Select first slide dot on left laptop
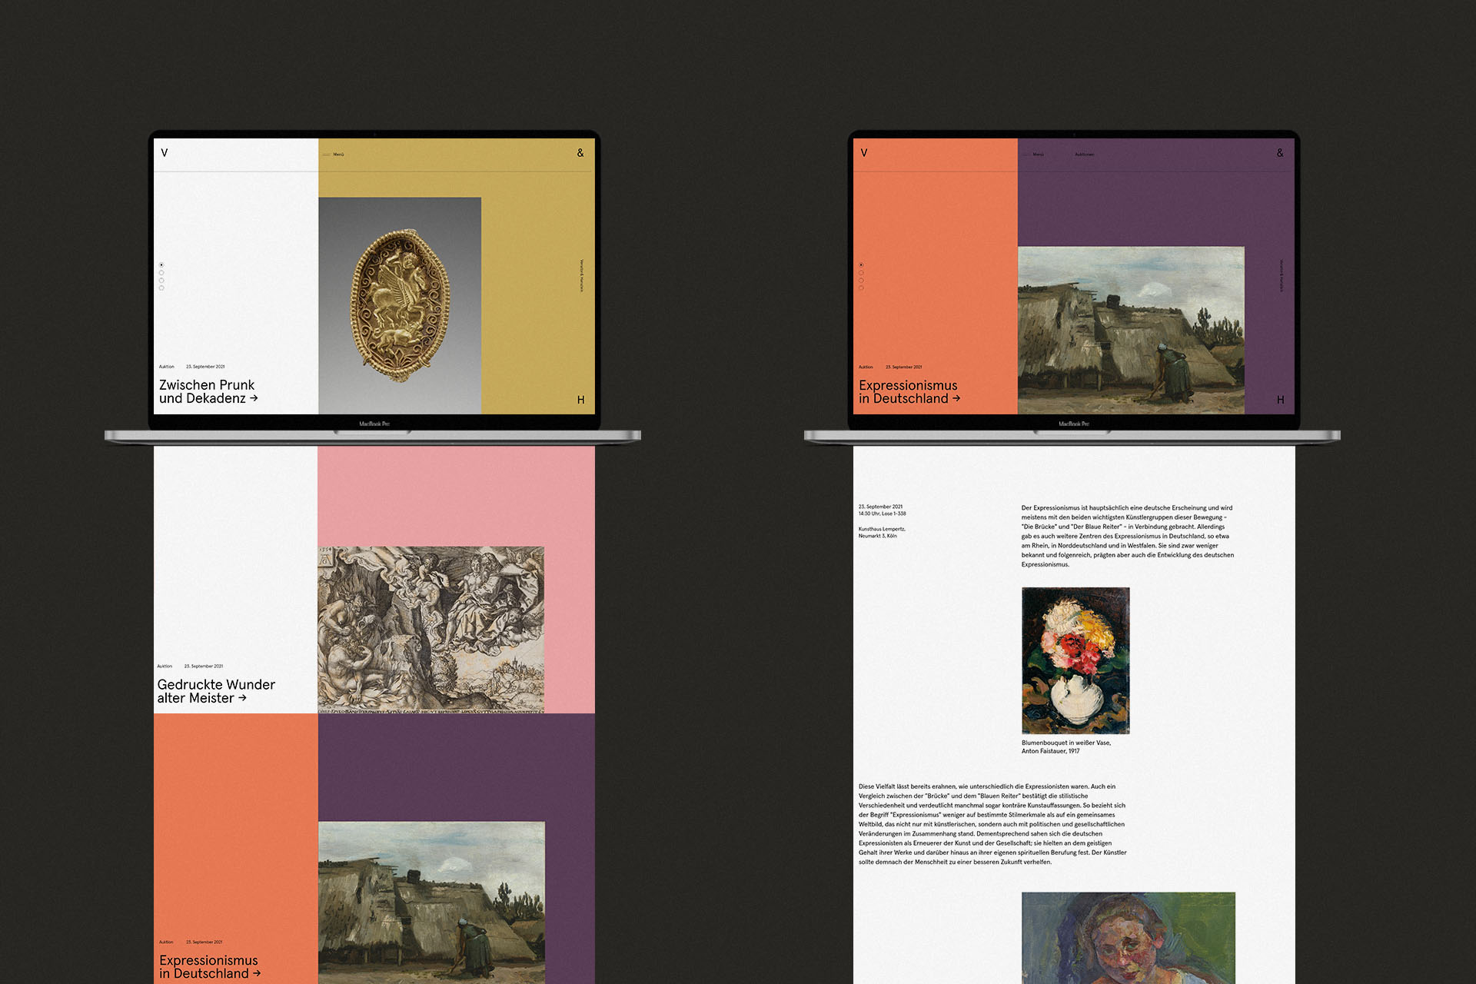 [x=161, y=265]
